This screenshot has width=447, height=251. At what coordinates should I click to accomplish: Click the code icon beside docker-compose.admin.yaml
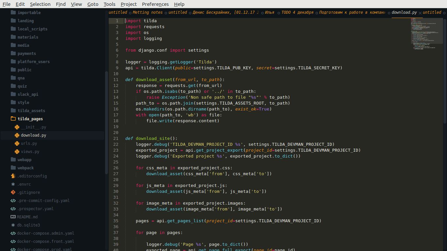pyautogui.click(x=13, y=233)
